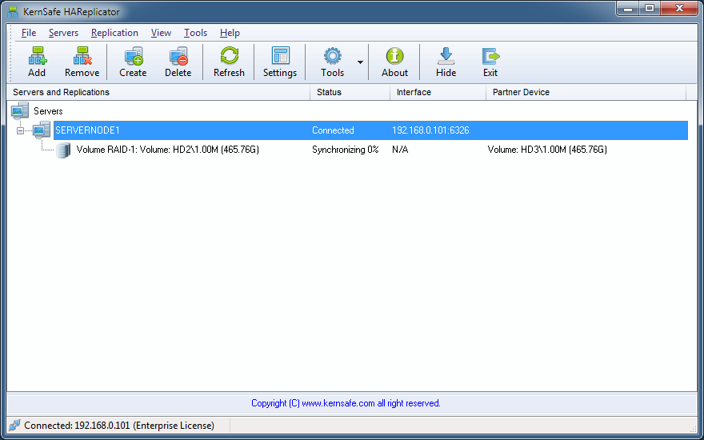Open the Tools menu in the menu bar

point(195,33)
